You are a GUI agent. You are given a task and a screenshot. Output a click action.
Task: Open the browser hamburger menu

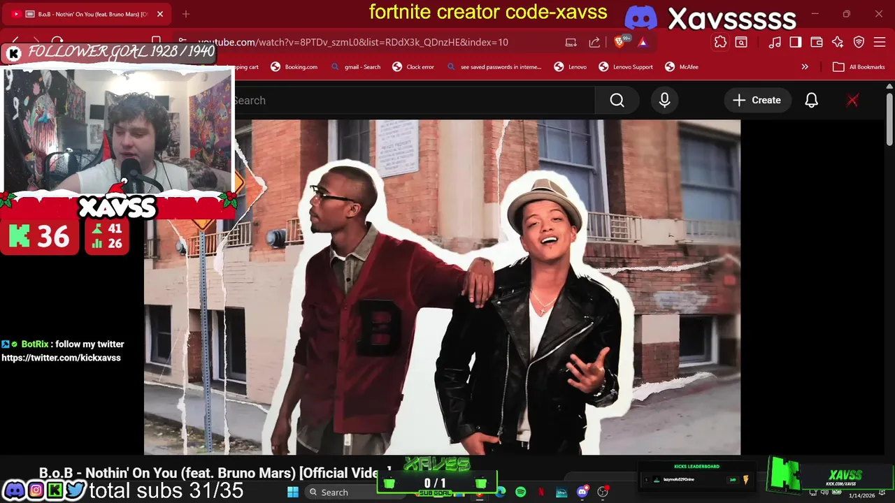[x=880, y=42]
